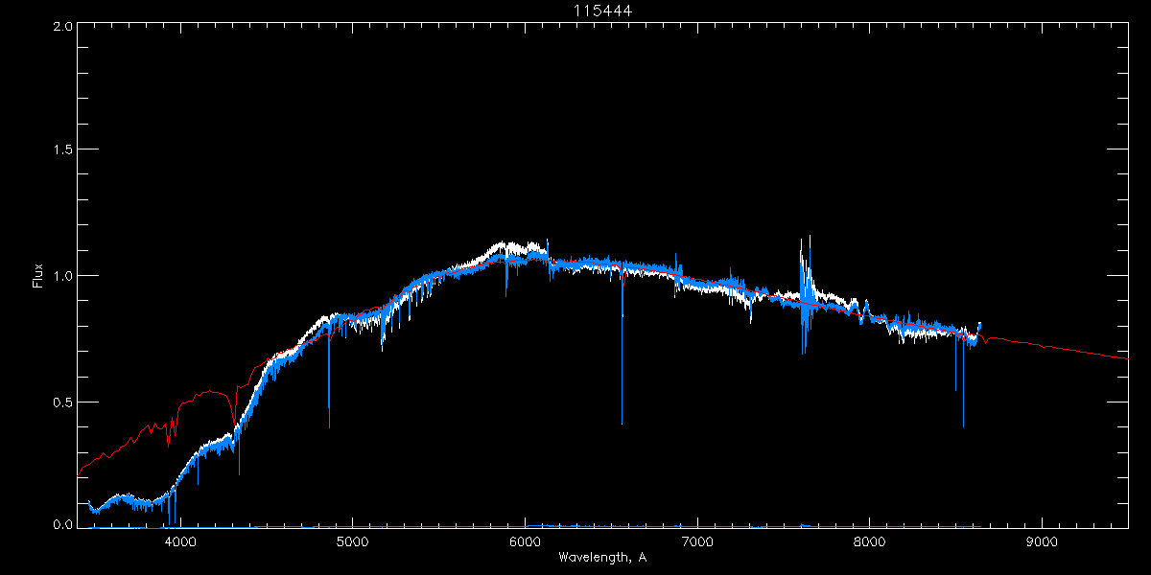Click the Flux axis label
Image resolution: width=1151 pixels, height=575 pixels.
pyautogui.click(x=38, y=275)
